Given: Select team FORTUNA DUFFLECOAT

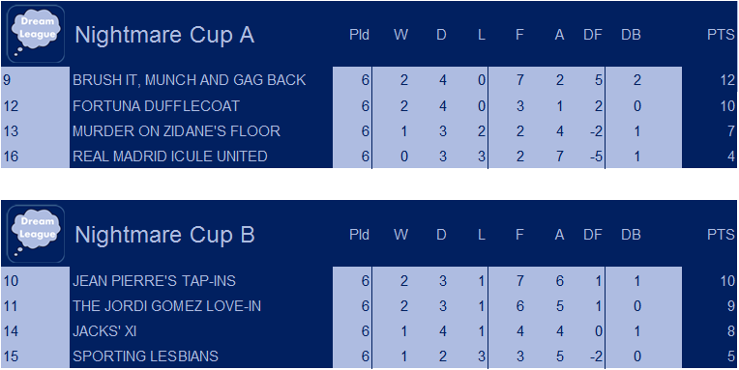Looking at the screenshot, I should click(156, 106).
